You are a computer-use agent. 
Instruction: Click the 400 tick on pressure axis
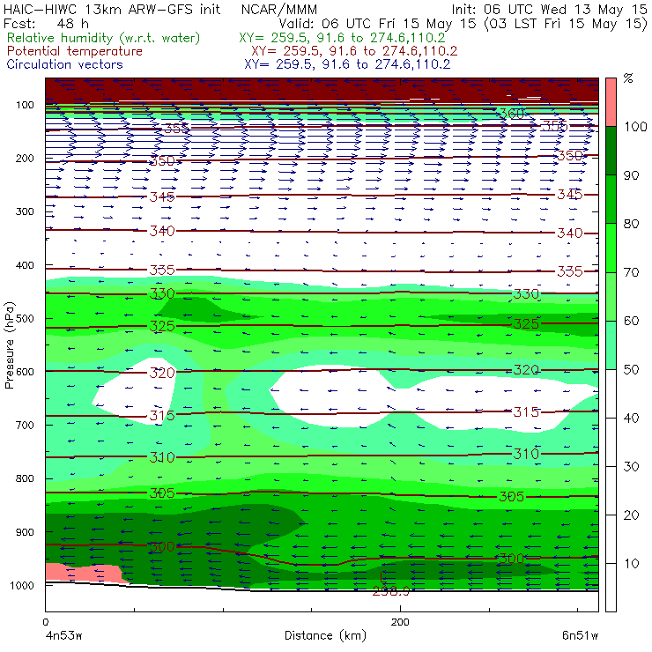pyautogui.click(x=25, y=265)
